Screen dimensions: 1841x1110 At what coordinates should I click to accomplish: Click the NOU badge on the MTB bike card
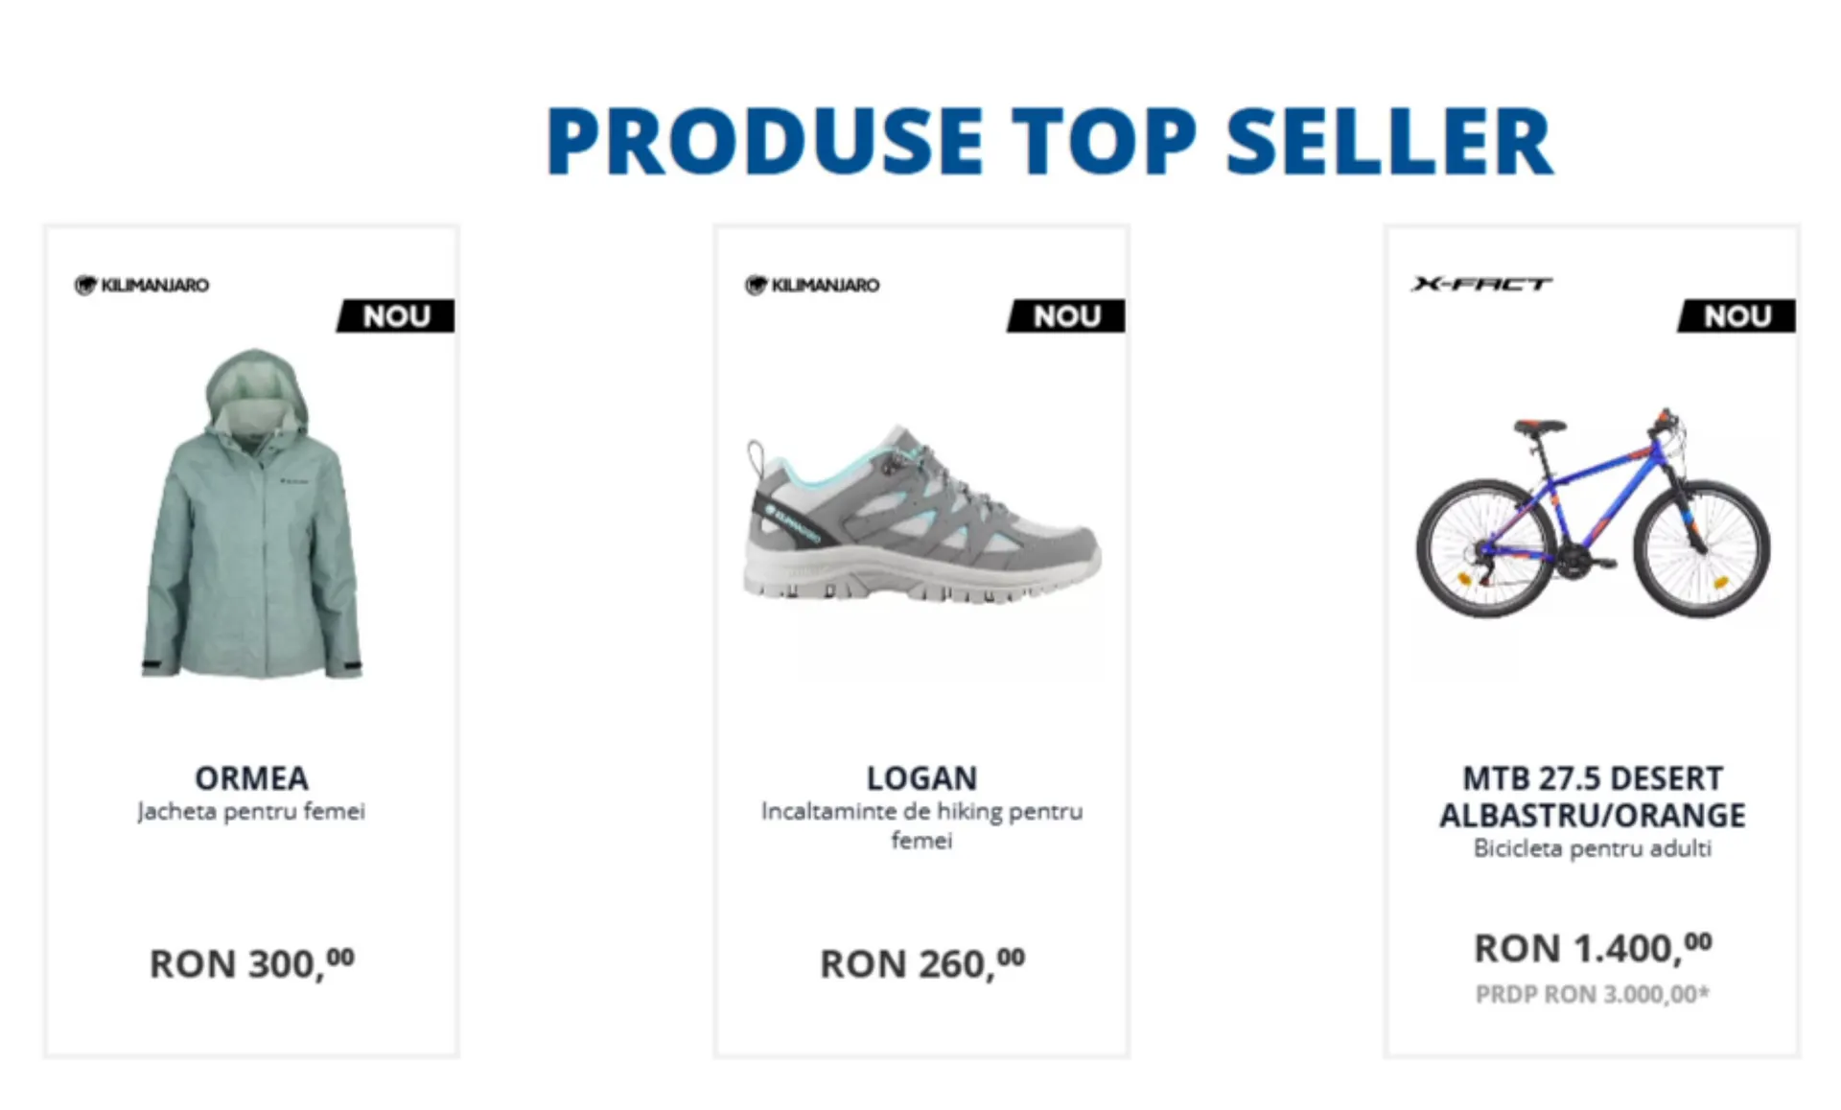click(1737, 316)
